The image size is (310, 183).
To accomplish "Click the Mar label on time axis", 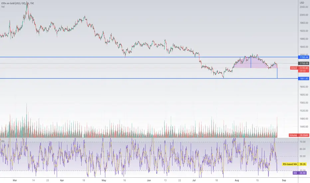I will 15,180.
